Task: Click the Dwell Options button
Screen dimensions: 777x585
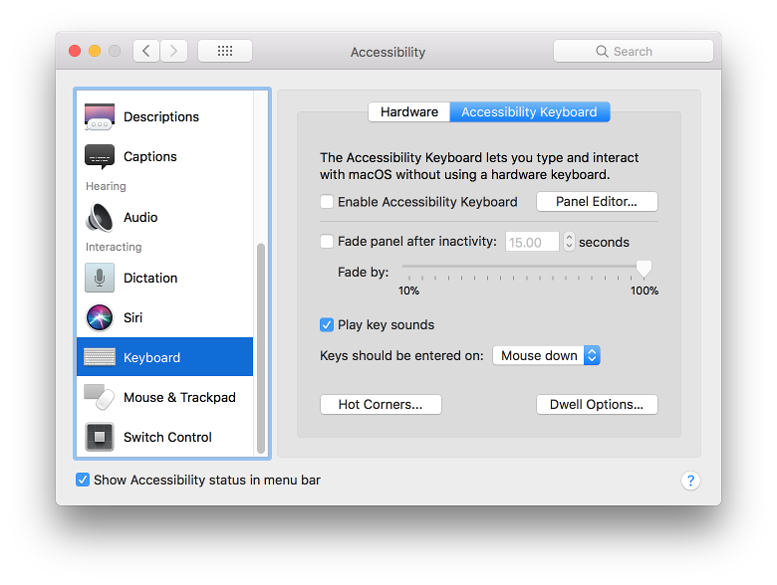Action: point(597,405)
